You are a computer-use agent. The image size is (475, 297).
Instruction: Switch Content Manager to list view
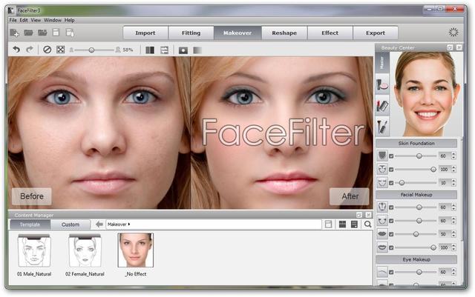pyautogui.click(x=354, y=224)
